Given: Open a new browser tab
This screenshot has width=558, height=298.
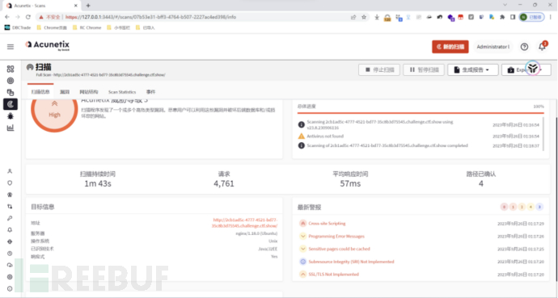Looking at the screenshot, I should (x=88, y=6).
